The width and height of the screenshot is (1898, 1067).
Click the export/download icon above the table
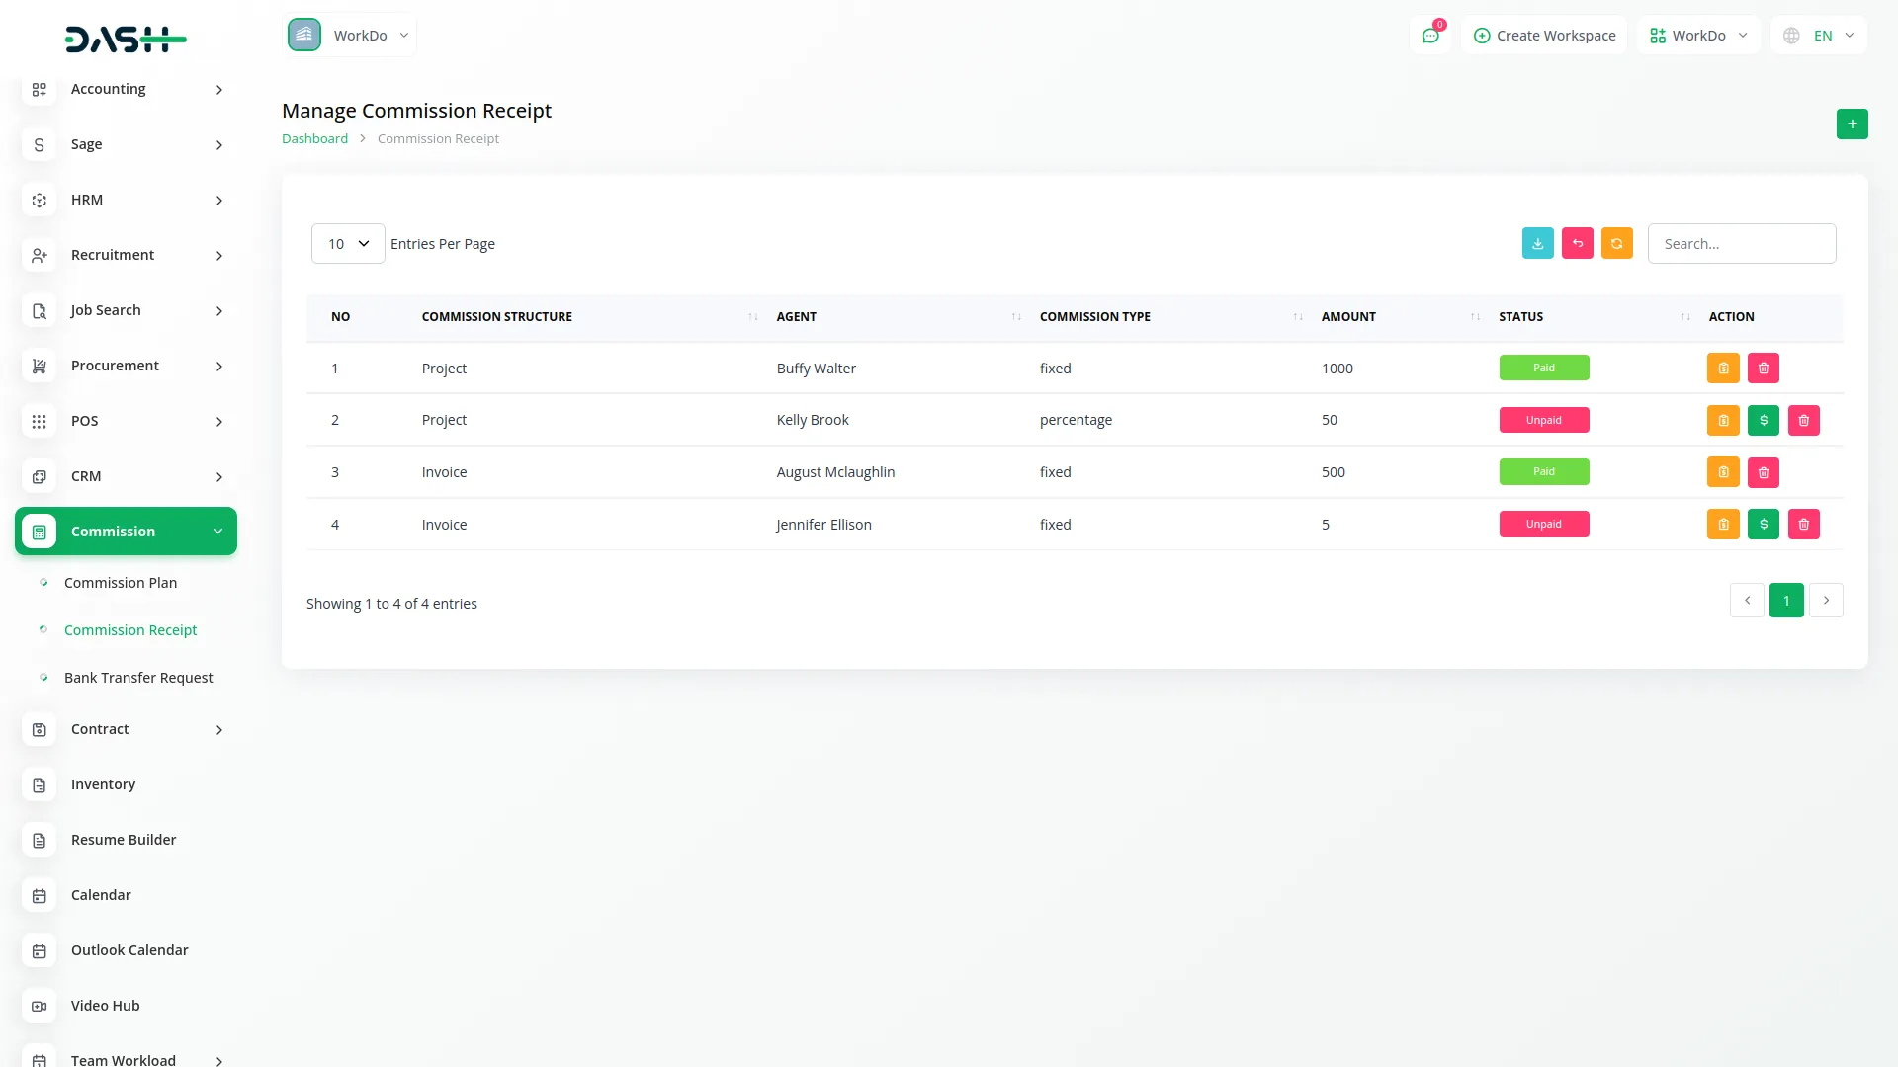coord(1537,243)
